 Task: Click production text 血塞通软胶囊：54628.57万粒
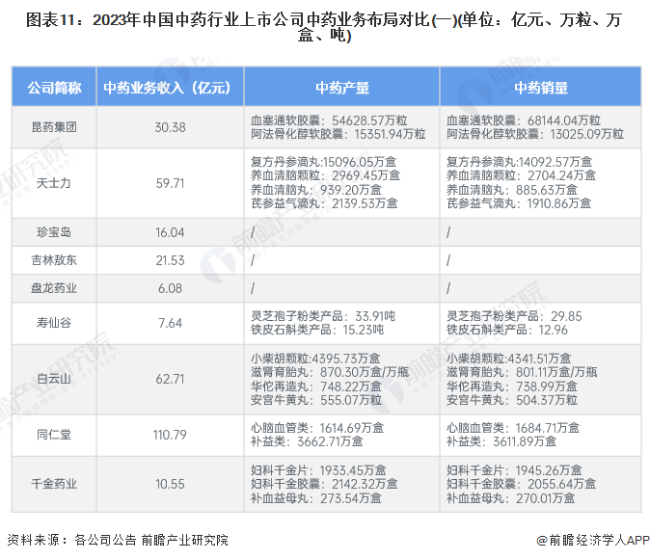click(x=329, y=120)
